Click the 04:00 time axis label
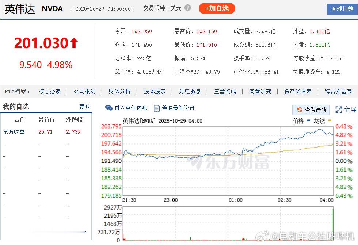Screen dimensions: 358x245 coord(327,200)
